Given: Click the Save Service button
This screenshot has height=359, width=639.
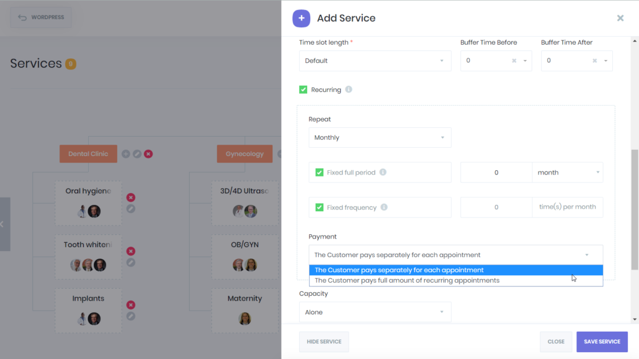Looking at the screenshot, I should 602,342.
